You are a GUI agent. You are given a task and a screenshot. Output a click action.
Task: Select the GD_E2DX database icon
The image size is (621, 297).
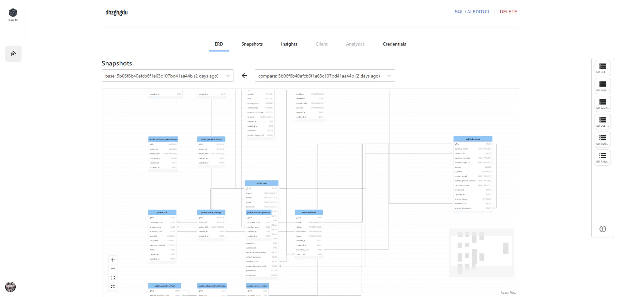click(x=602, y=104)
